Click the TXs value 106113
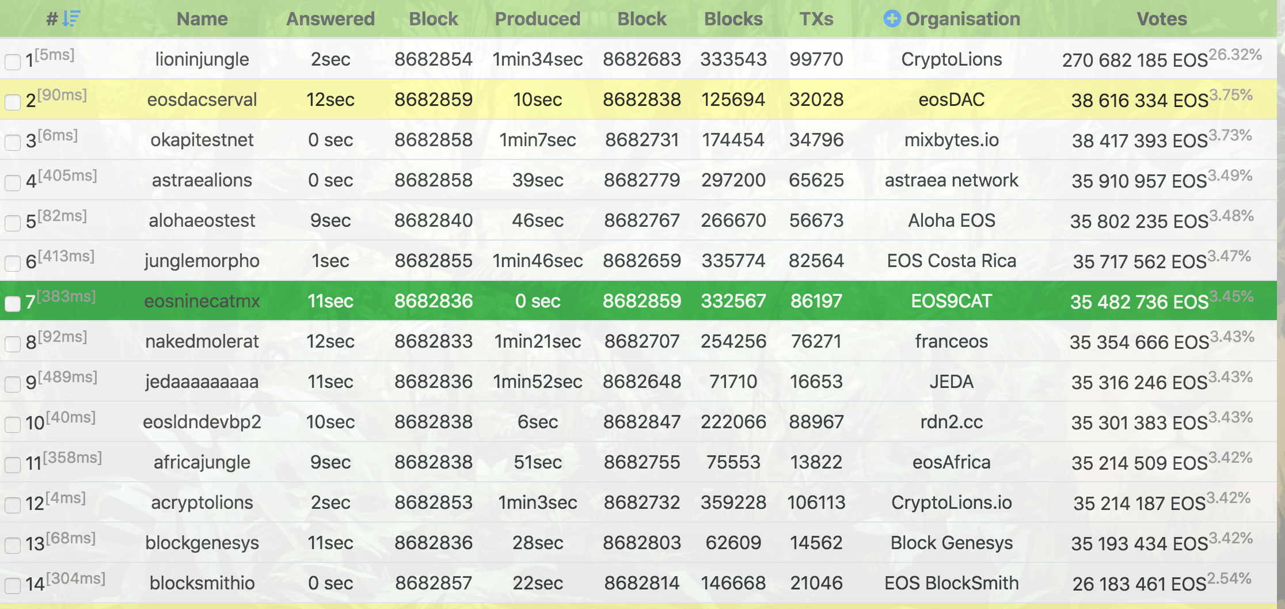The image size is (1285, 609). (816, 503)
